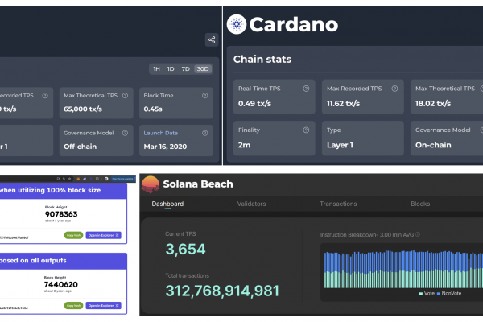Open help icon on Off-chain Governance Model card
Image resolution: width=483 pixels, height=322 pixels.
coord(125,133)
